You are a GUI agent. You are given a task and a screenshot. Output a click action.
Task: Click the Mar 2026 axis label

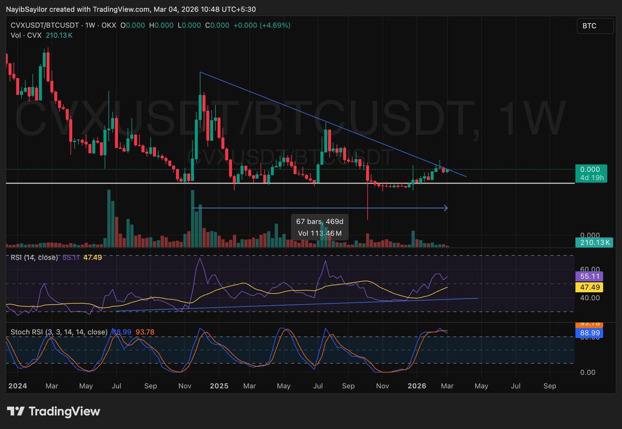click(447, 386)
